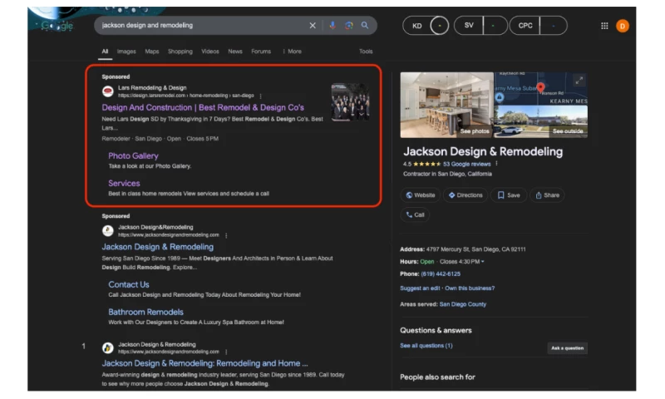Click the Jackson Design&Remodeling ad favicon
Image resolution: width=665 pixels, height=399 pixels.
[x=108, y=230]
